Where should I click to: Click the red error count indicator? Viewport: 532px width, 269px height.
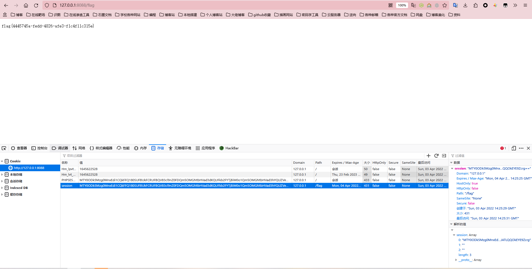[503, 148]
